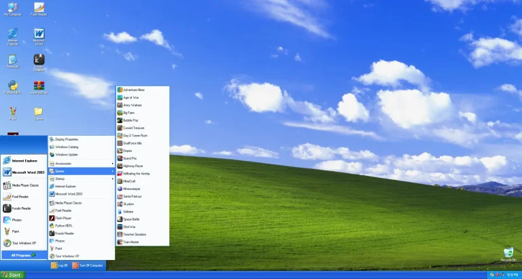Launch Day D Tower Rush game

point(143,136)
